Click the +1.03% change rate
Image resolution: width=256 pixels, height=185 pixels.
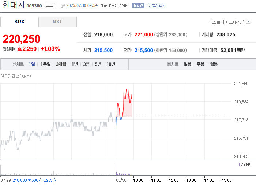click(50, 49)
